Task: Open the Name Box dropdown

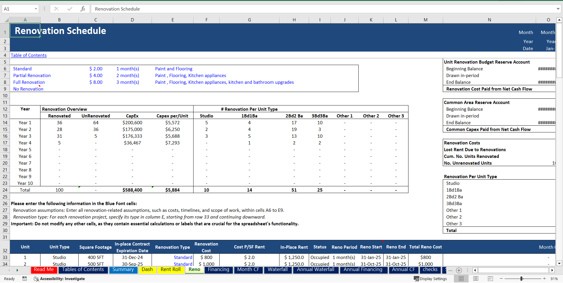Action: pyautogui.click(x=36, y=9)
